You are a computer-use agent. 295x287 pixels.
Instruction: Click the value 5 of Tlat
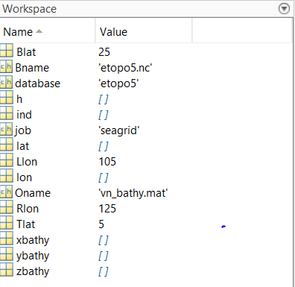point(101,224)
